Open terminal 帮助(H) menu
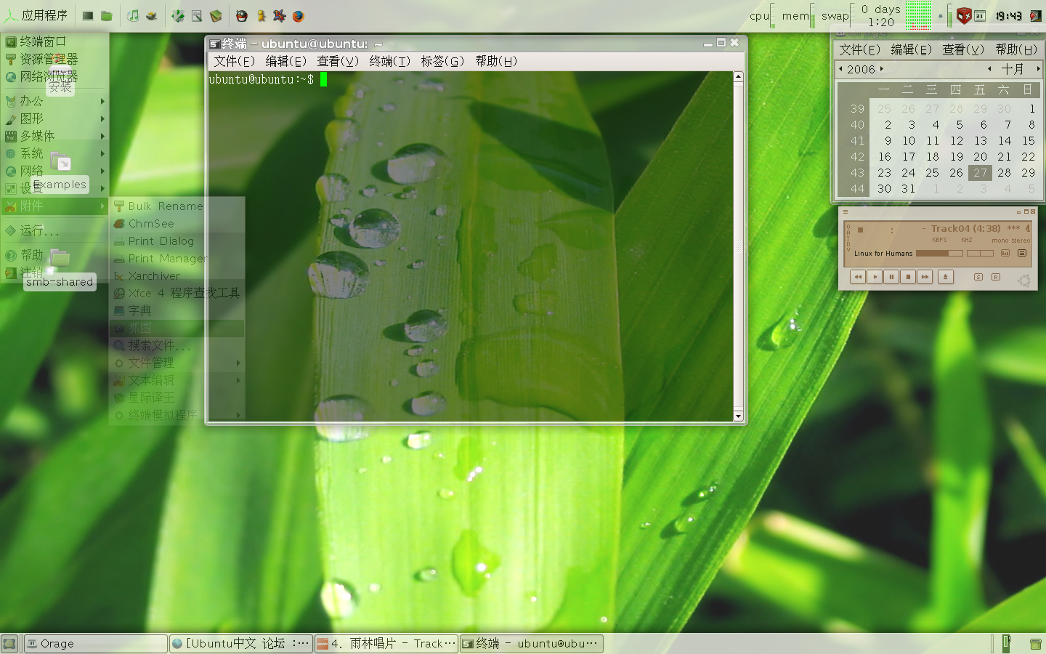Image resolution: width=1046 pixels, height=654 pixels. [496, 61]
